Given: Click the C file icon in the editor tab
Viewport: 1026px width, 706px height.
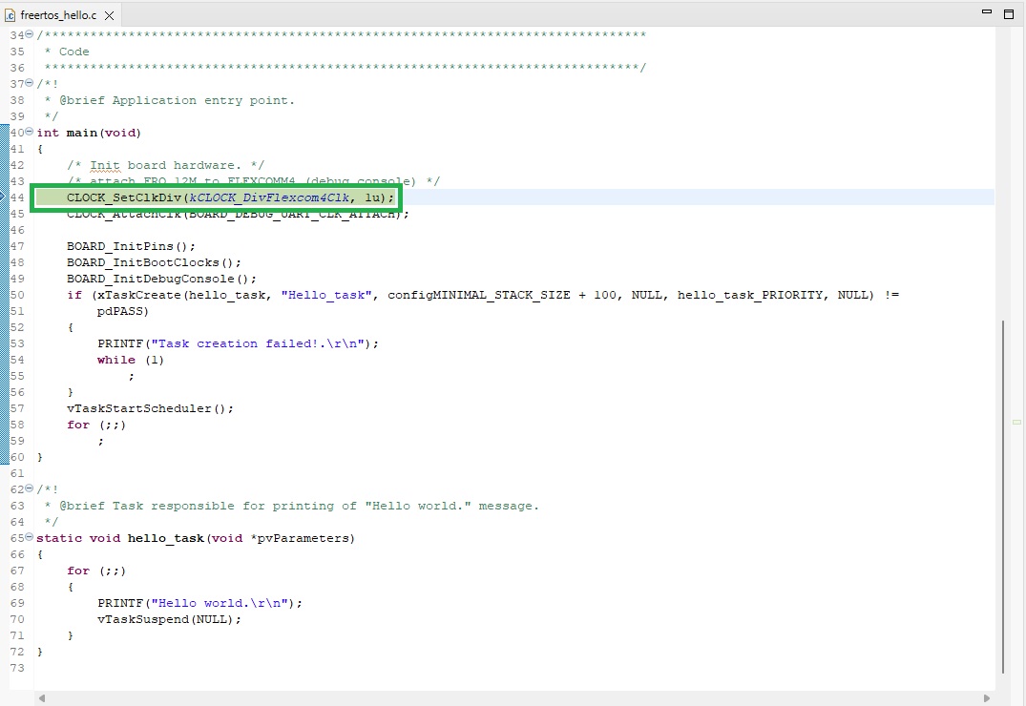Looking at the screenshot, I should pyautogui.click(x=10, y=15).
